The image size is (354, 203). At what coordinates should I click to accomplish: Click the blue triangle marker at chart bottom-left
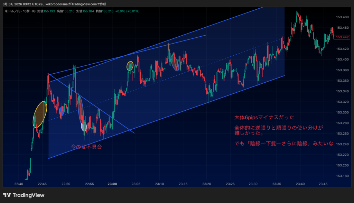[26, 179]
